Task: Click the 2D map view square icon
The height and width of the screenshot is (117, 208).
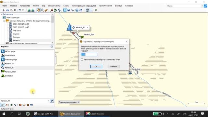Action: pyautogui.click(x=65, y=10)
